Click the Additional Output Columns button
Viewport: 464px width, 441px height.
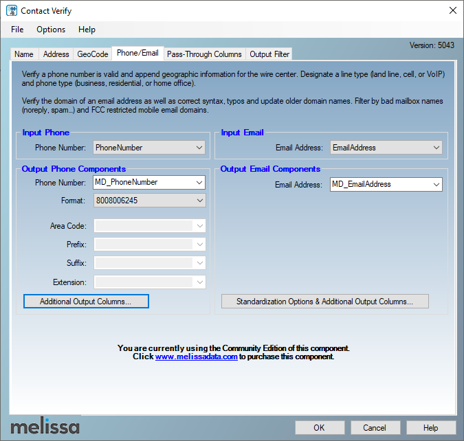(86, 302)
